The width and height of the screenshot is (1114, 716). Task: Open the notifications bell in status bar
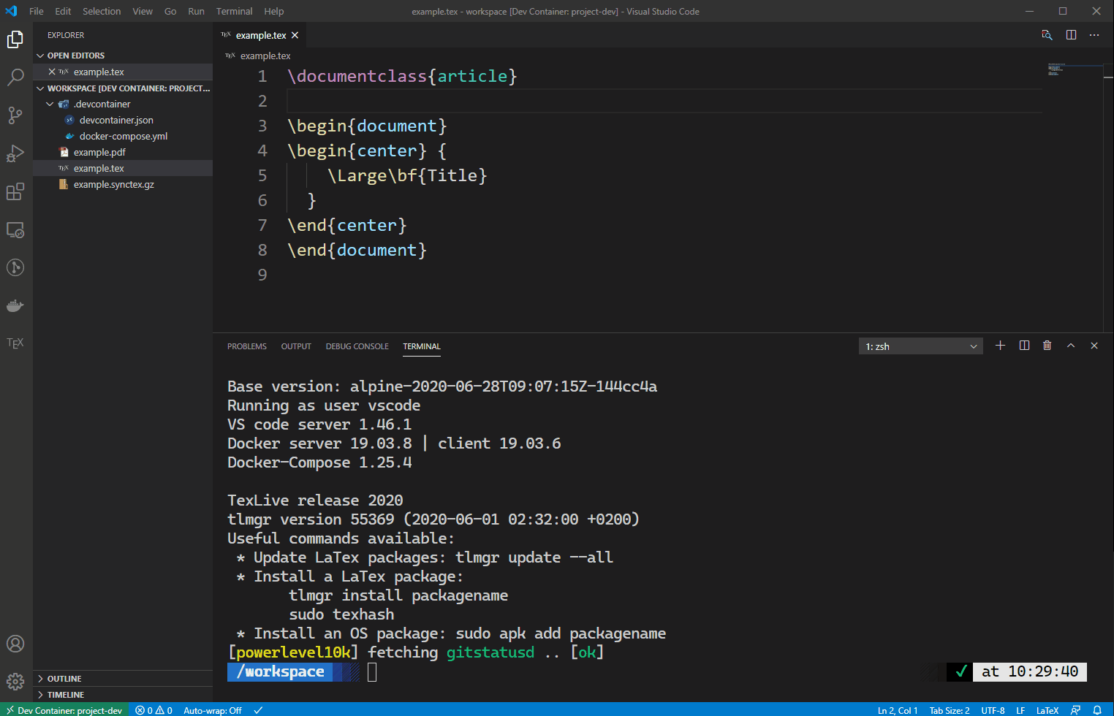1097,710
